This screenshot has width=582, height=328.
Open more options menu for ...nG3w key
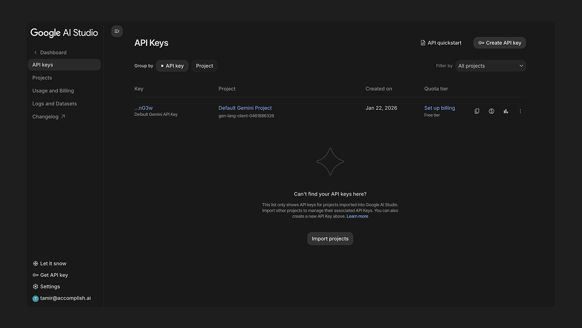(x=521, y=111)
